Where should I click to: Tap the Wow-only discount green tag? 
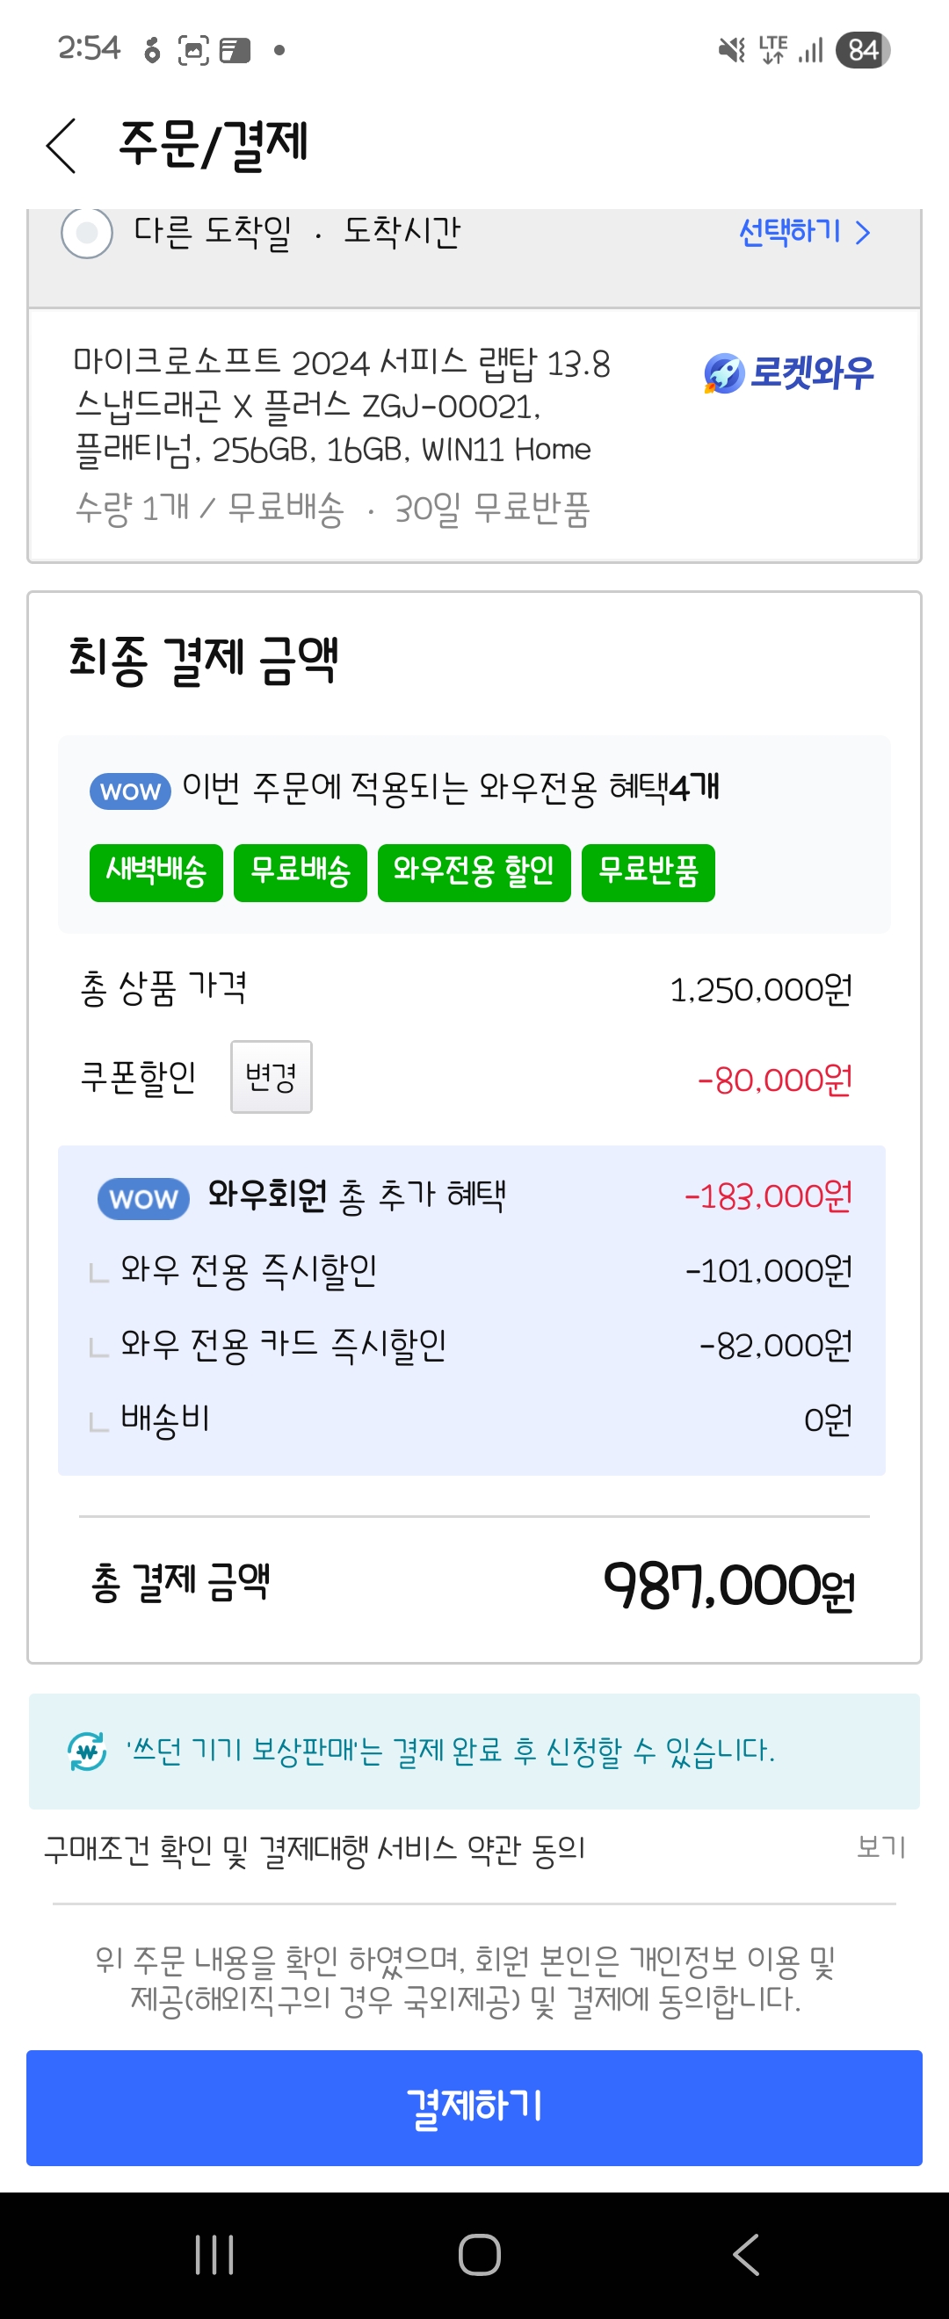pos(474,871)
